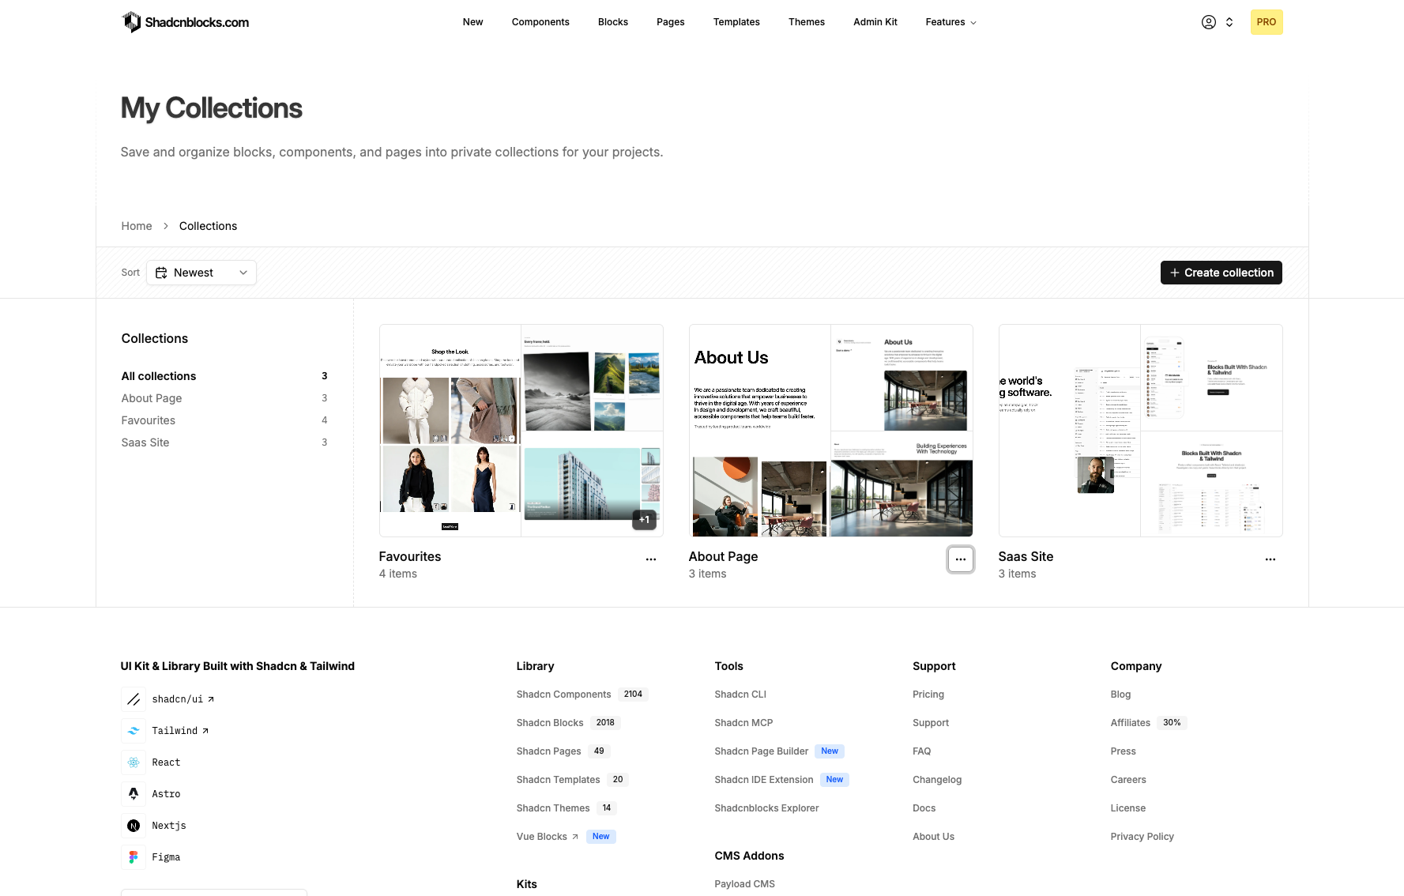Open the shadcn/ui external link text
1404x896 pixels.
[183, 699]
